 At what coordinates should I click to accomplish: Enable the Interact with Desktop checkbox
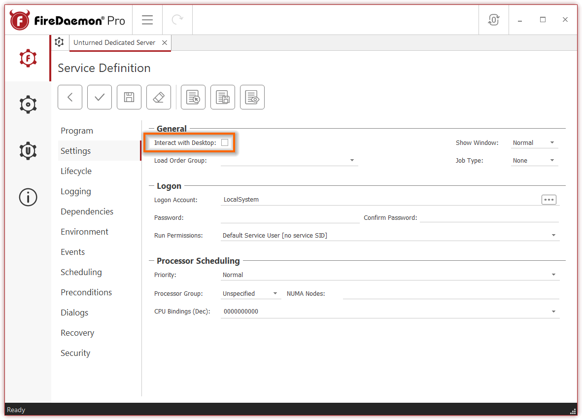[x=225, y=142]
